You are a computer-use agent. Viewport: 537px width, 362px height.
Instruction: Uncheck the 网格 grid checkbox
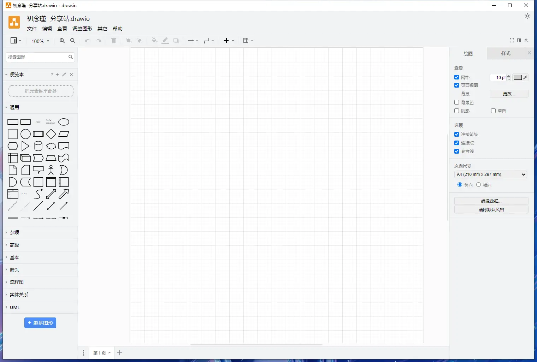pyautogui.click(x=457, y=77)
